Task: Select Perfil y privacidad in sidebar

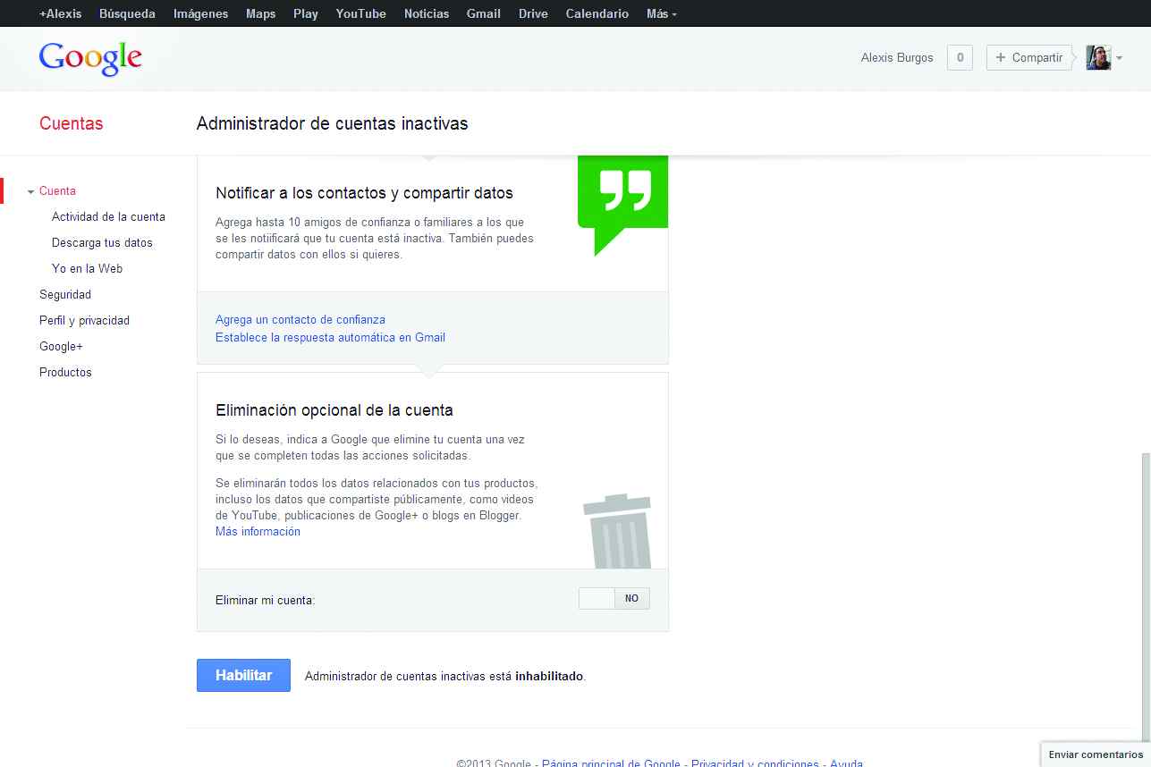Action: tap(84, 321)
